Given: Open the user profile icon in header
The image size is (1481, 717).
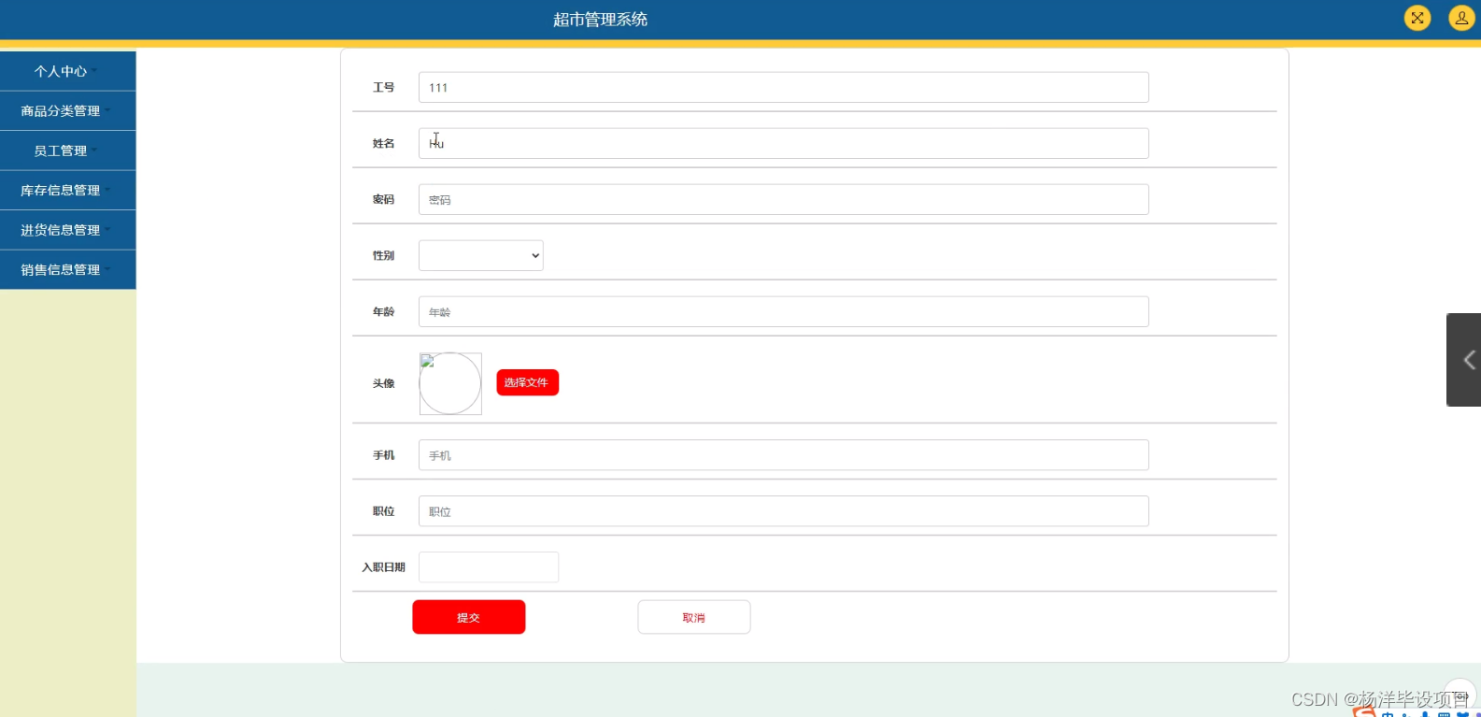Looking at the screenshot, I should point(1461,18).
